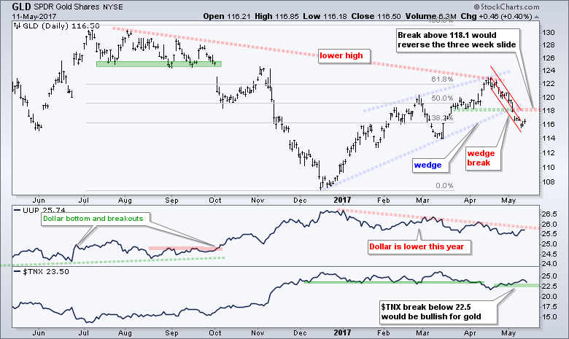Click the red 'lower high' annotation box
The width and height of the screenshot is (569, 339).
tap(344, 56)
